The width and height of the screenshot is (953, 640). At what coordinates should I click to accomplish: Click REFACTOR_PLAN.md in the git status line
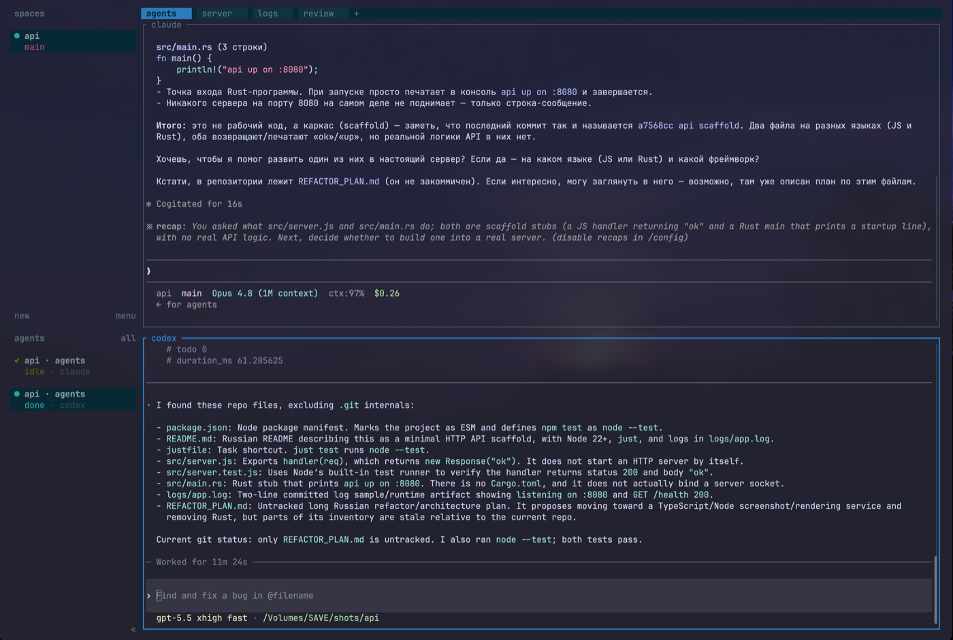click(323, 539)
